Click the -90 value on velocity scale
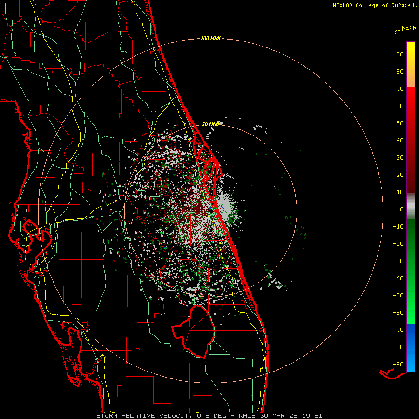This screenshot has height=419, width=419. click(398, 365)
